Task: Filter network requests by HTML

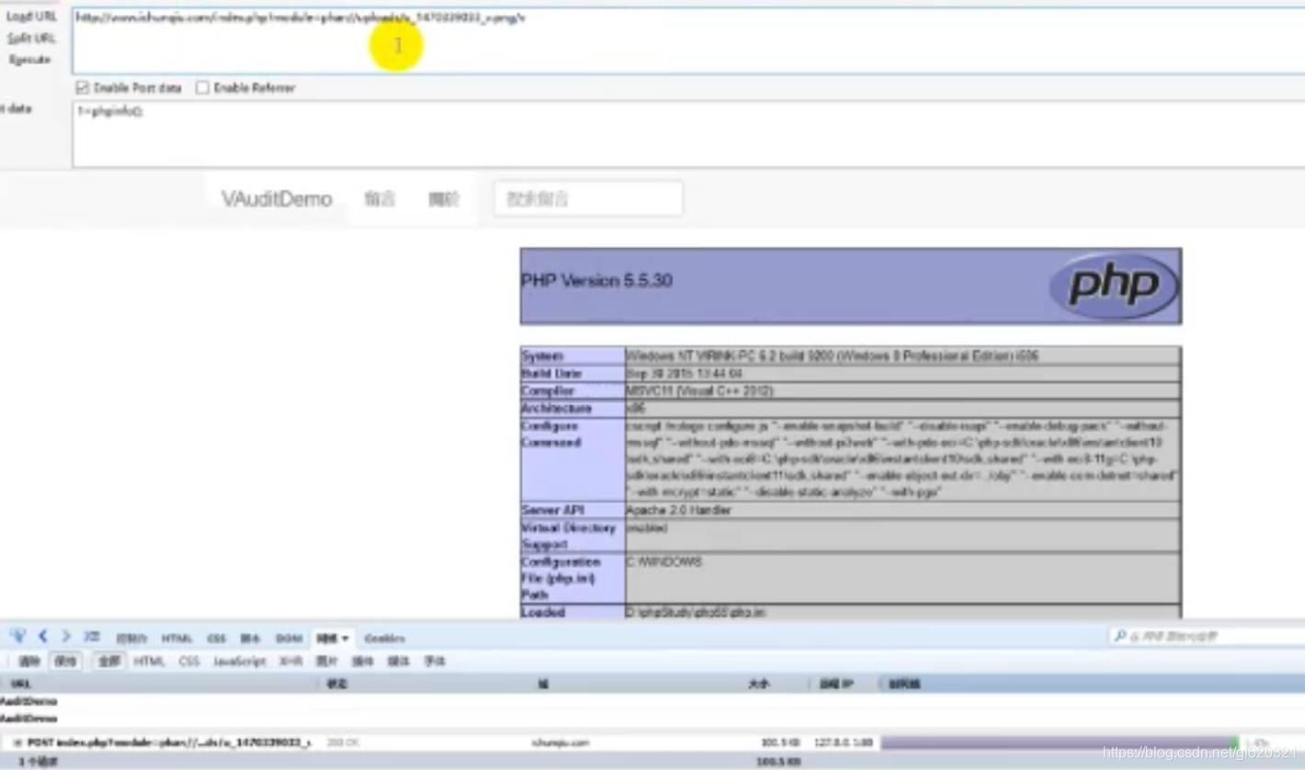Action: pos(150,662)
